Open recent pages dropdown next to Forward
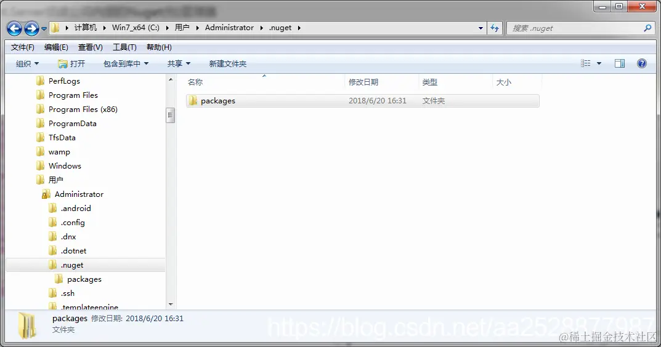Image resolution: width=661 pixels, height=347 pixels. [44, 29]
